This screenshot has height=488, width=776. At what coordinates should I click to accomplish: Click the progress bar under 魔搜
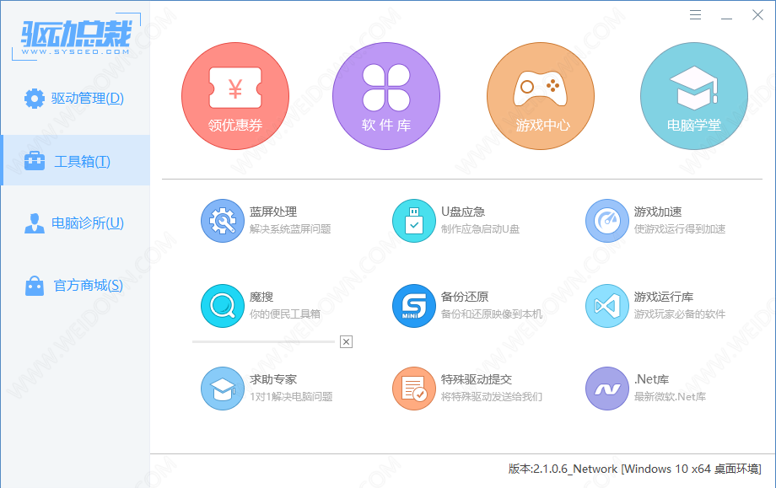[263, 341]
